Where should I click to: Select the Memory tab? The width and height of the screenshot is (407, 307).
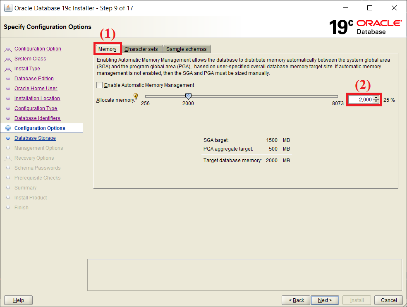107,48
